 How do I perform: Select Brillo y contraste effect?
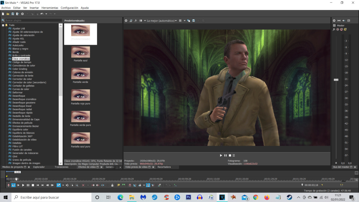click(x=21, y=55)
